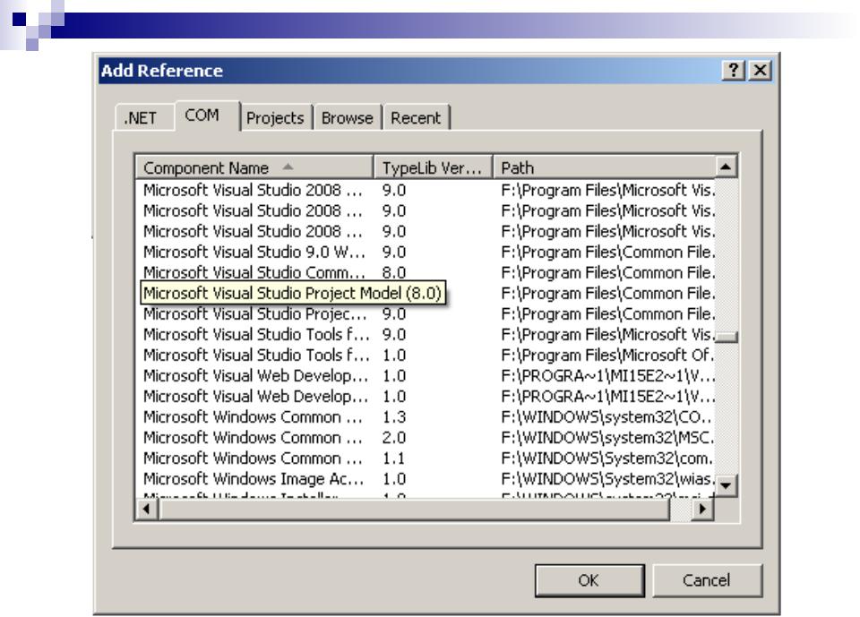Switch to the .NET tab

pos(144,118)
